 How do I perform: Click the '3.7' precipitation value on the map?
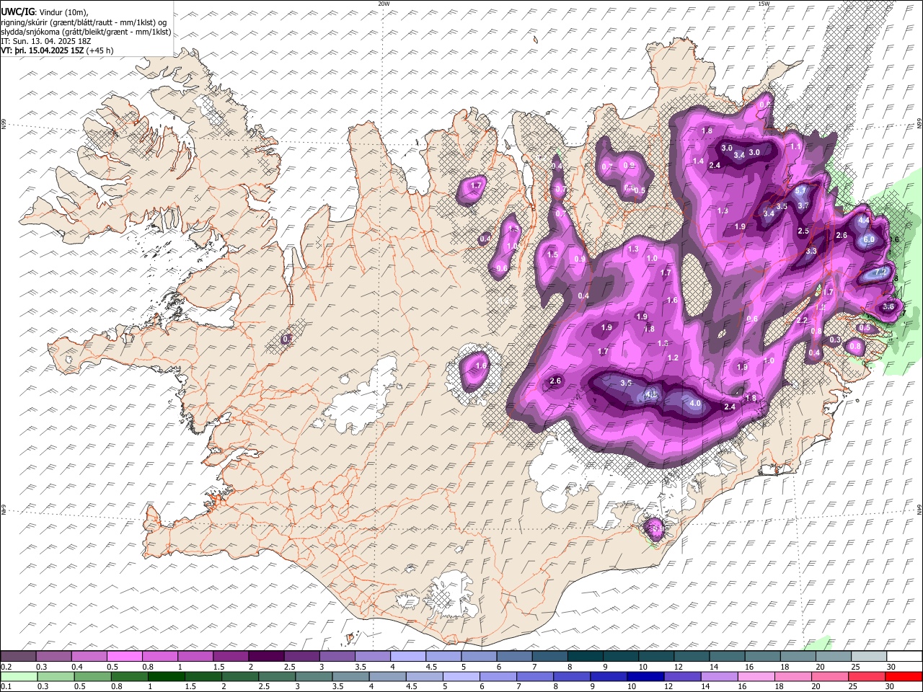point(804,205)
